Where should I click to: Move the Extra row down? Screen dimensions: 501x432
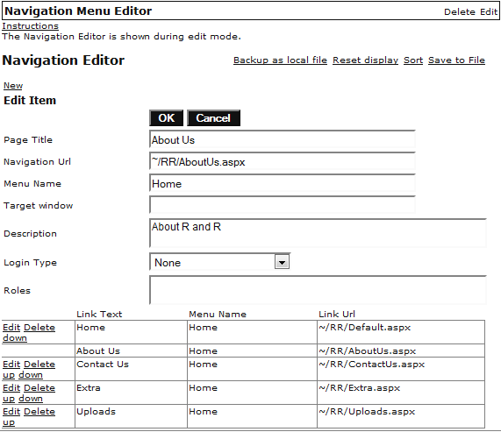click(31, 398)
